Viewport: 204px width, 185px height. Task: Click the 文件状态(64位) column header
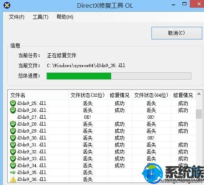coord(151,95)
